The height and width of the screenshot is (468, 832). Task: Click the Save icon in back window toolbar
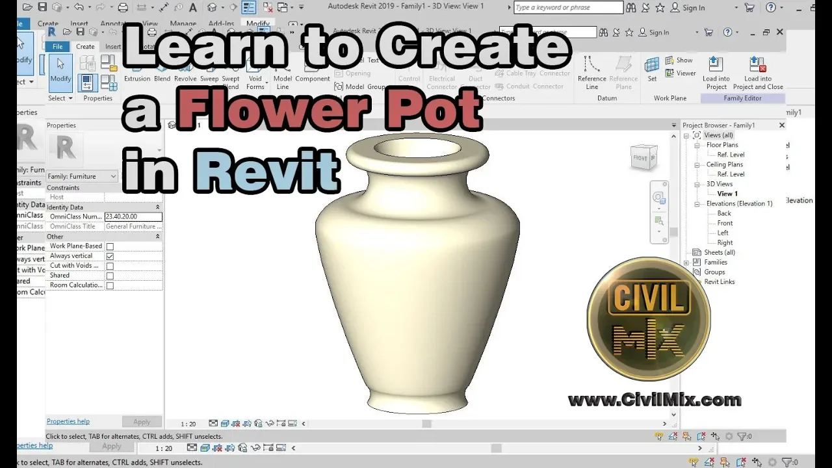click(42, 8)
